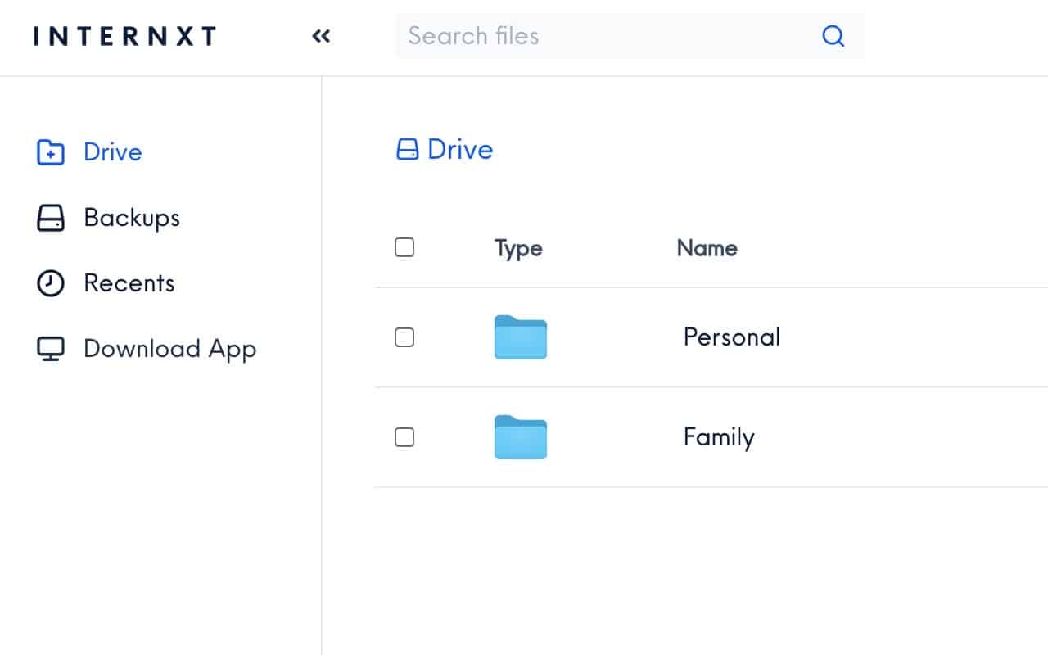Viewport: 1048px width, 655px height.
Task: Open the Family folder icon
Action: (x=520, y=437)
